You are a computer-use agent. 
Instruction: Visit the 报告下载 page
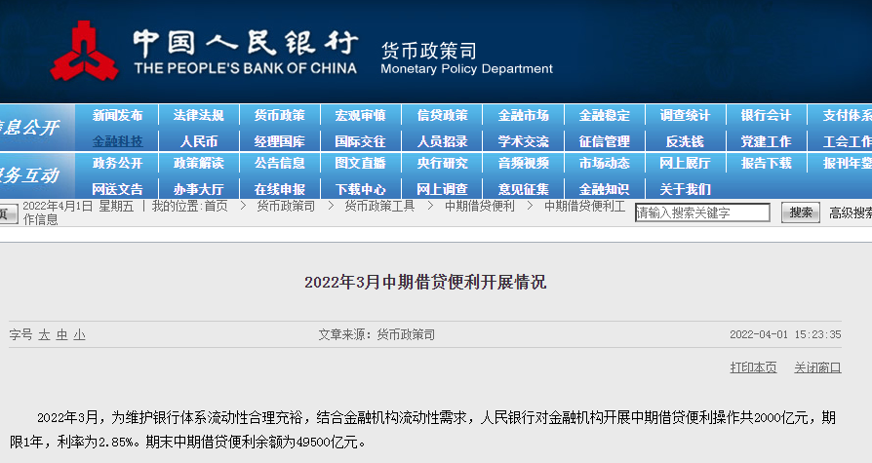coord(767,163)
